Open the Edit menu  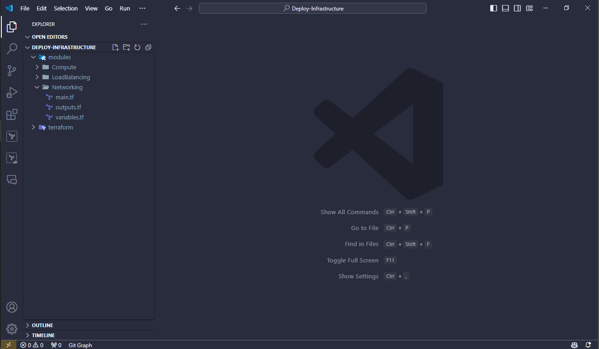42,8
